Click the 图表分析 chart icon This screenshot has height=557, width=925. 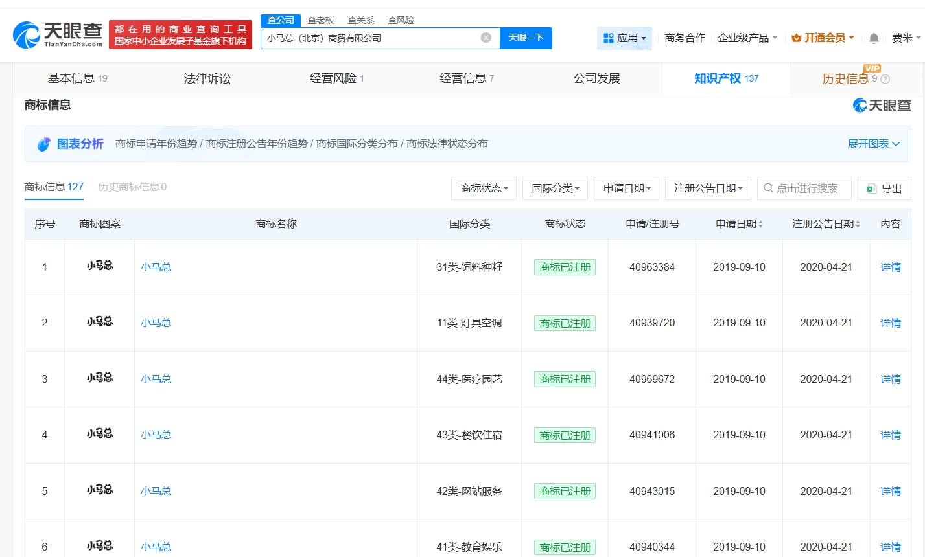coord(43,144)
